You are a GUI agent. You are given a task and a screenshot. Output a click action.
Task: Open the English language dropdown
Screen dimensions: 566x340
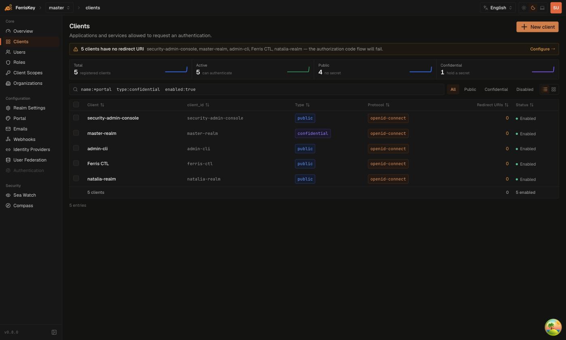[x=498, y=8]
